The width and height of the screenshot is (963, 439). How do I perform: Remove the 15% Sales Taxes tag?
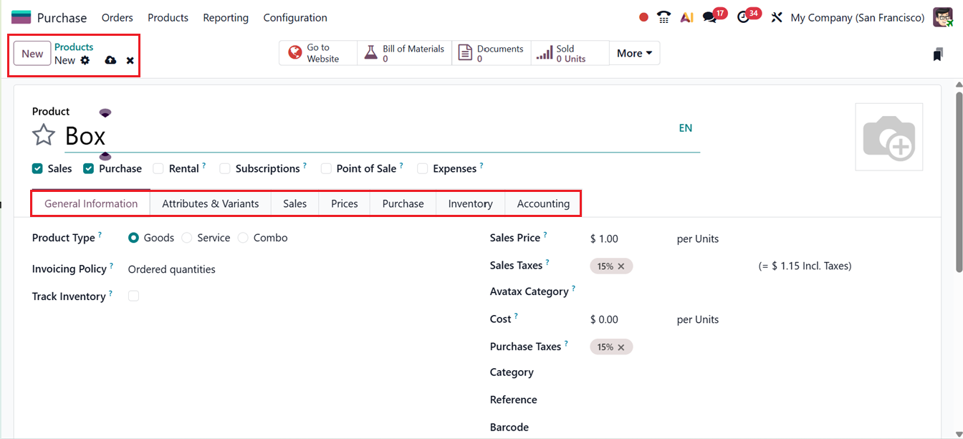tap(623, 266)
